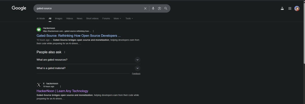305x104 pixels.
Task: Open HackerNoon | Learn Any Technology link
Action: [62, 91]
